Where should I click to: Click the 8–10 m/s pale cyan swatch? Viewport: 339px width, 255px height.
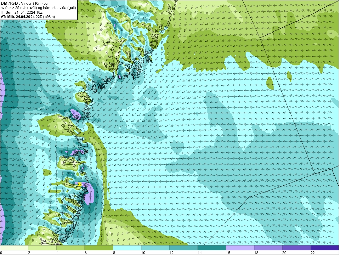click(127, 248)
